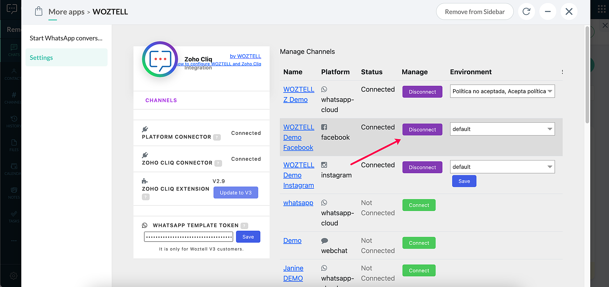Disconnect the WOZTELL Z Demo channel
This screenshot has height=287, width=609.
(422, 92)
